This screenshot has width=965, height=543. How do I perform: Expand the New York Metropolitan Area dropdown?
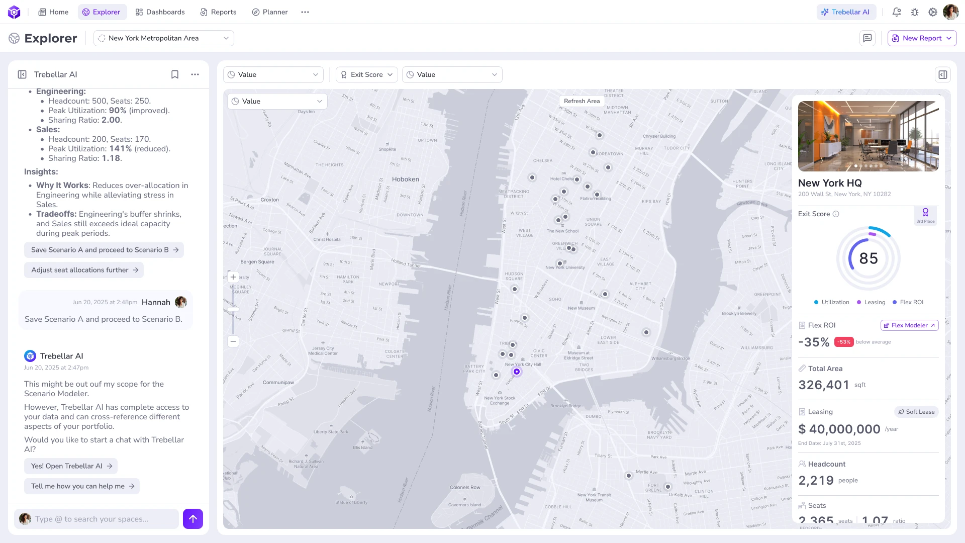pyautogui.click(x=164, y=38)
